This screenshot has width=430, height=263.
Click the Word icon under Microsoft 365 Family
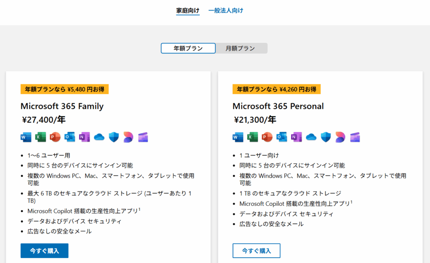point(26,137)
